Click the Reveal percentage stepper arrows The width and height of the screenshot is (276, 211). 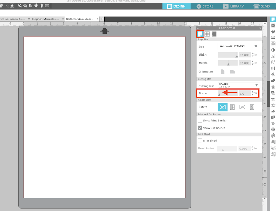[x=253, y=93]
